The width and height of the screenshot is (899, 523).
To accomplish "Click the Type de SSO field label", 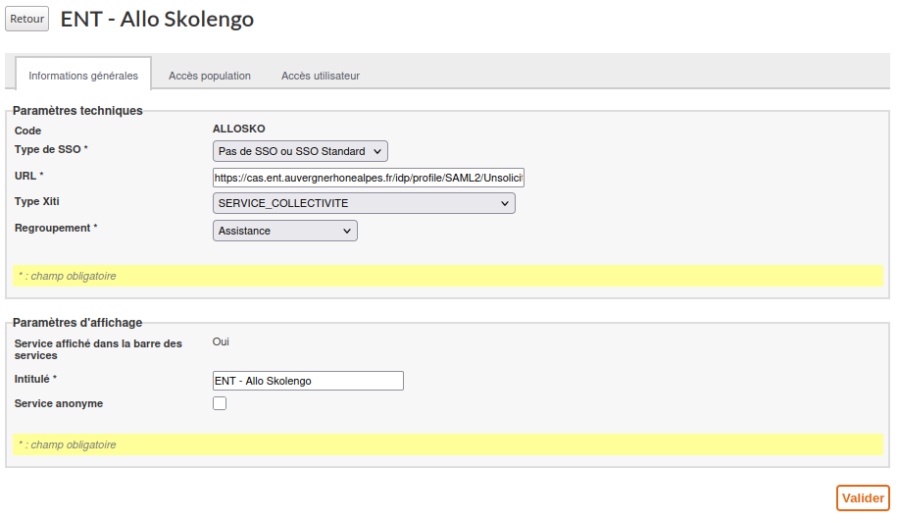I will coord(51,149).
